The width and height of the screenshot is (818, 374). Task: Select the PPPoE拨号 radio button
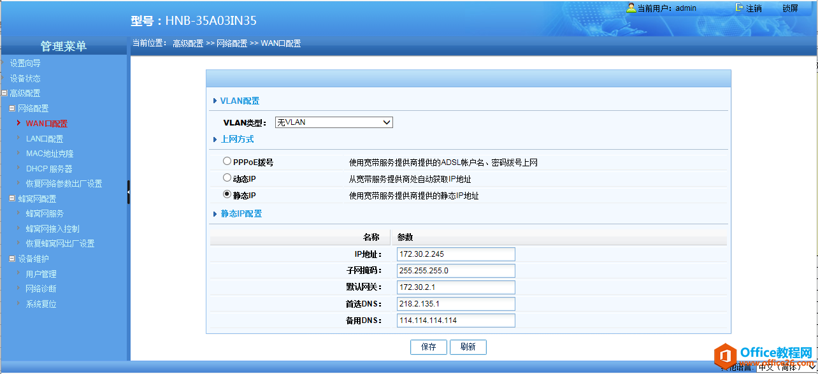(x=227, y=162)
